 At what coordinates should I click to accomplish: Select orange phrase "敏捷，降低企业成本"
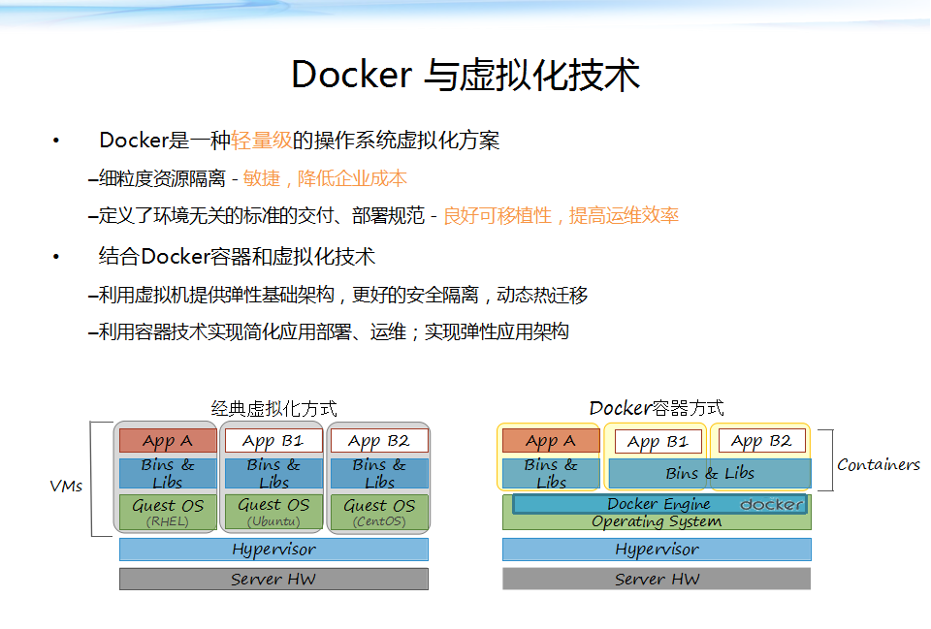(325, 178)
